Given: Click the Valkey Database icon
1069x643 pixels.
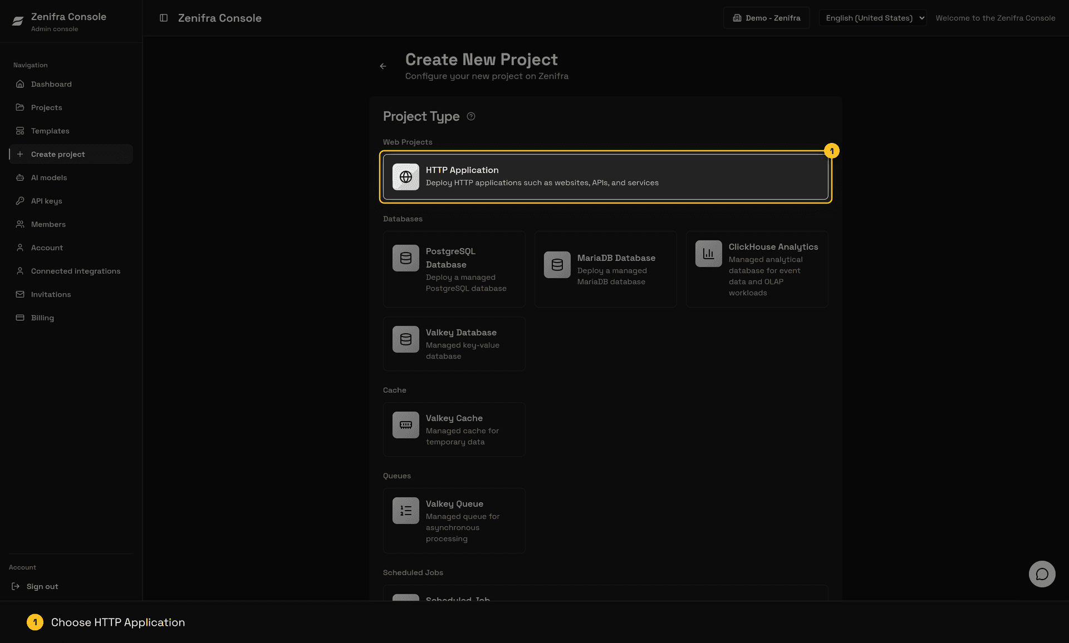Looking at the screenshot, I should coord(406,339).
